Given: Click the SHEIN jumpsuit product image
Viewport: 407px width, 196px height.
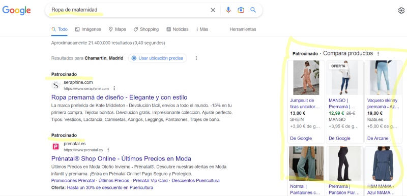Looking at the screenshot, I should coord(306,78).
